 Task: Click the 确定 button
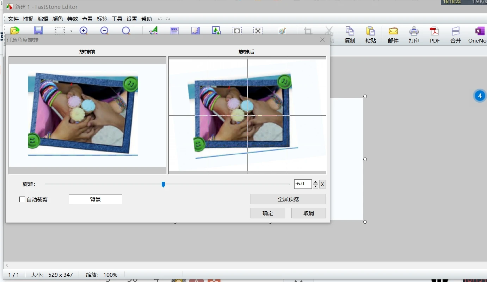tap(267, 213)
